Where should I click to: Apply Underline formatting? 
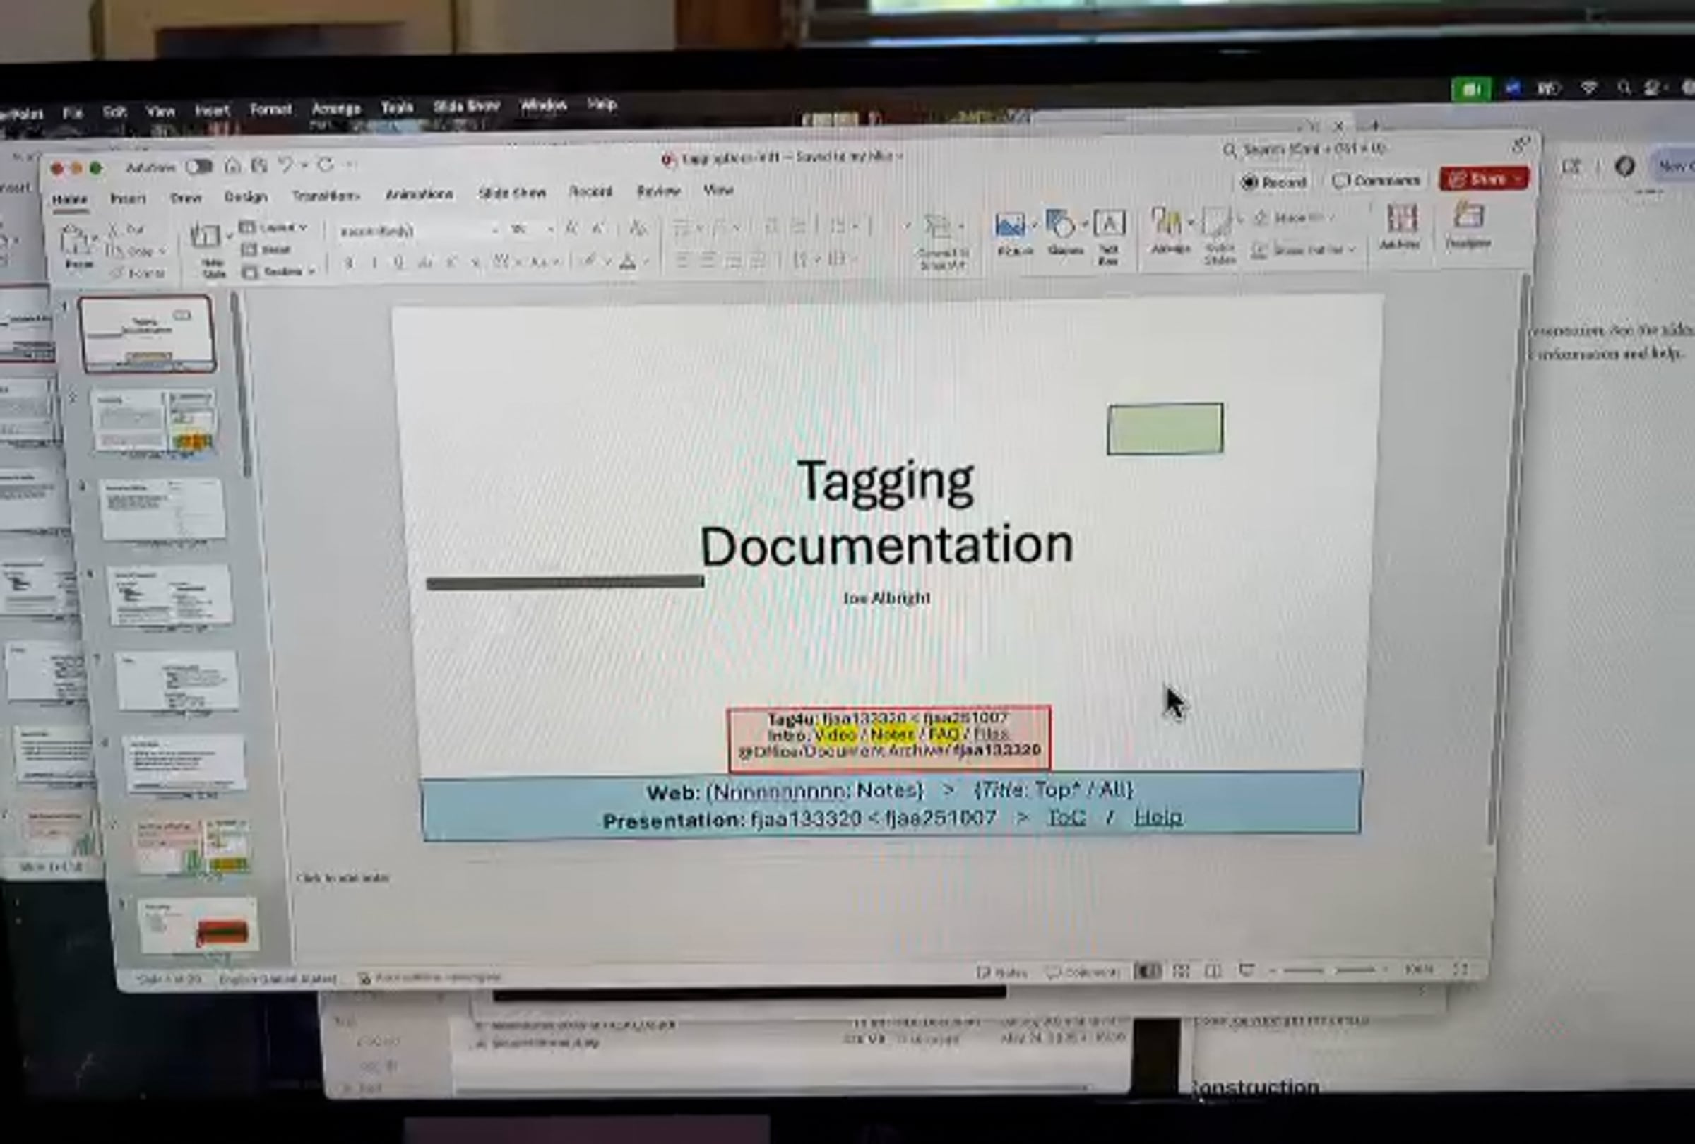tap(398, 263)
